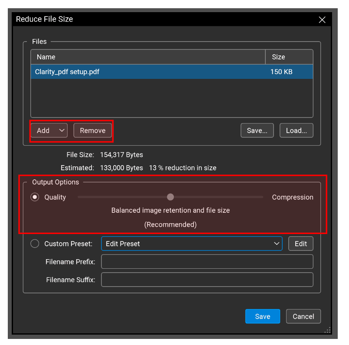
Task: Click the 150 KB size cell
Action: (281, 72)
